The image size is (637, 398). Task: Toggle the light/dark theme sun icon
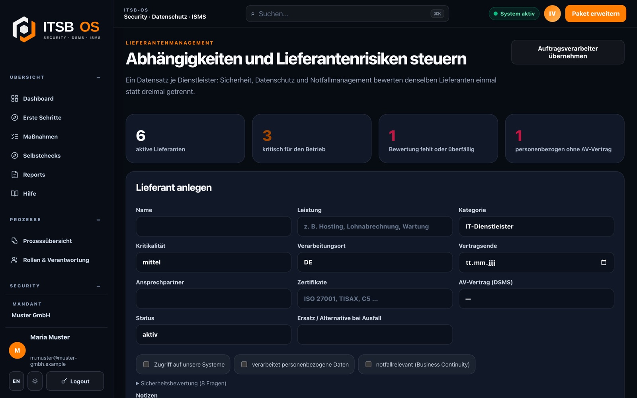(35, 381)
